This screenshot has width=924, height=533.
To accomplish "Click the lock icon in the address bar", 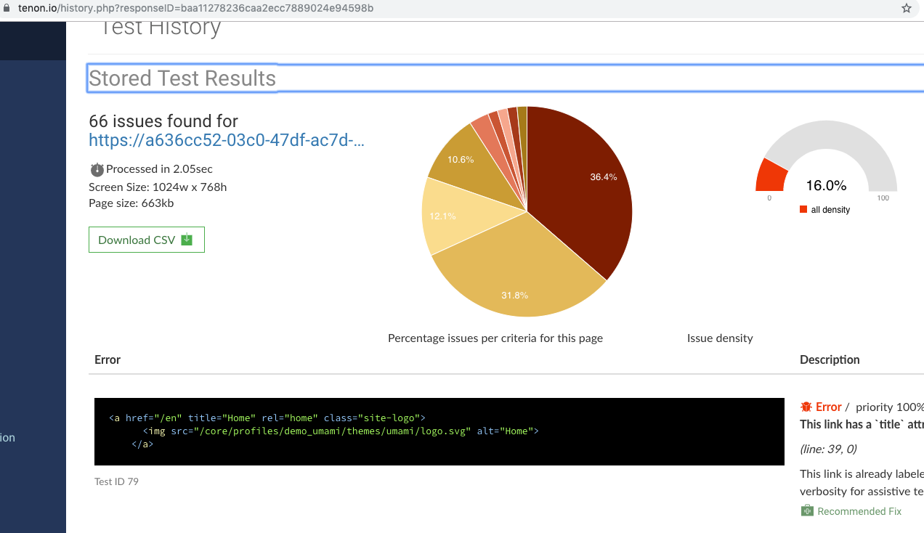I will point(8,8).
